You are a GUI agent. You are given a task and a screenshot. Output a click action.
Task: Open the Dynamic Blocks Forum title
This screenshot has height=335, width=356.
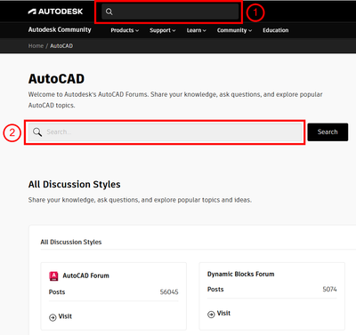(x=240, y=274)
